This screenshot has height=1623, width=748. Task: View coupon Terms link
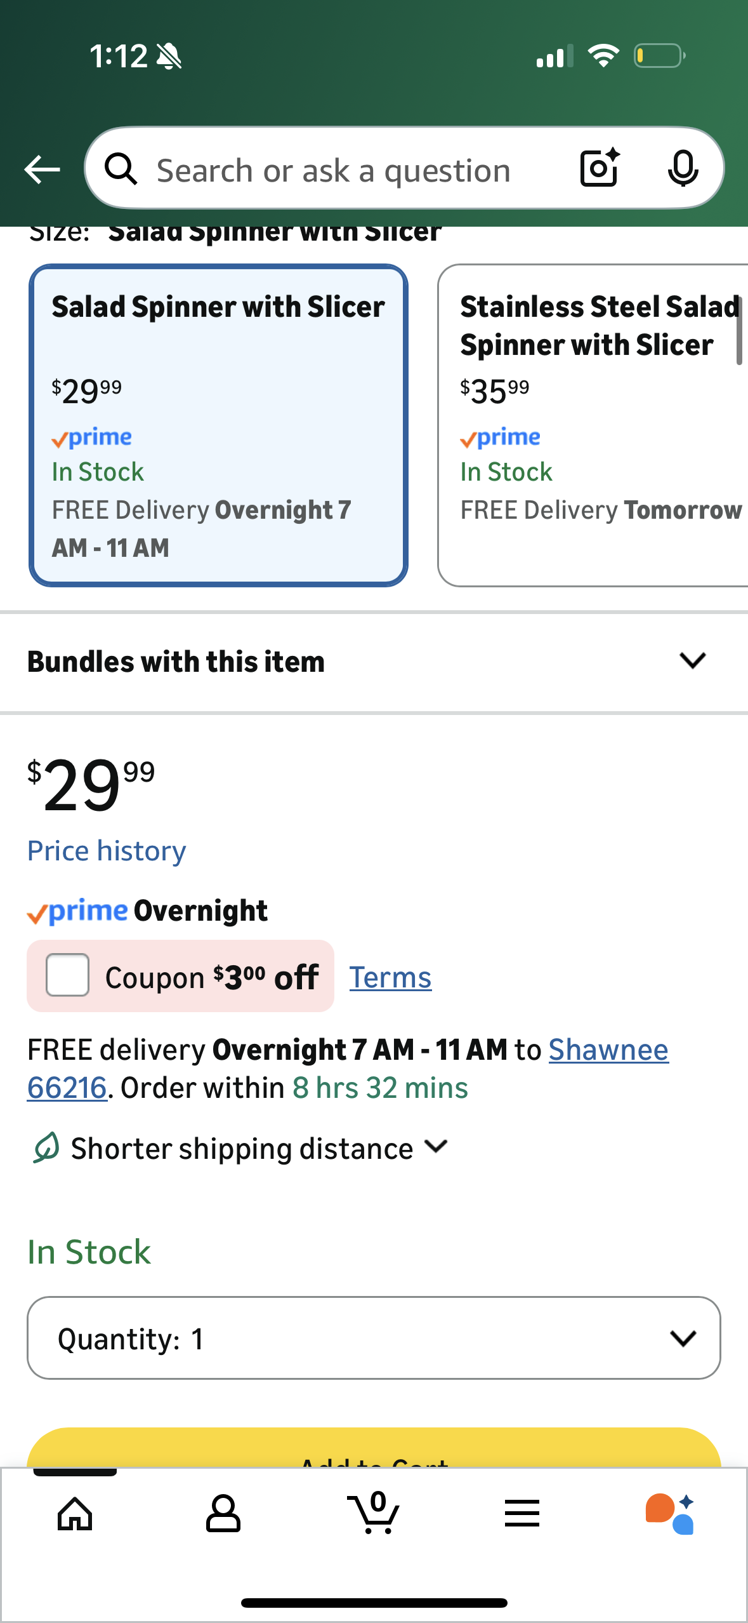pos(390,977)
